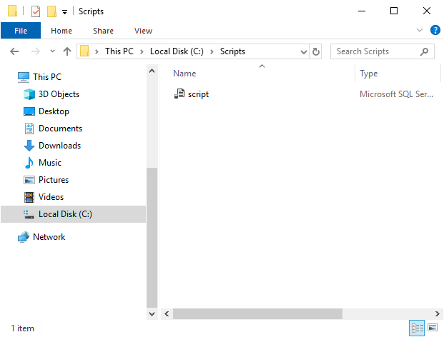Click the horizontal scrollbar thumb
Screen dimensions: 444x337
coord(257,314)
